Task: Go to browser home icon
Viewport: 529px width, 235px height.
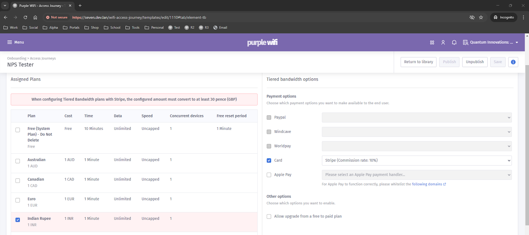Action: (x=35, y=17)
